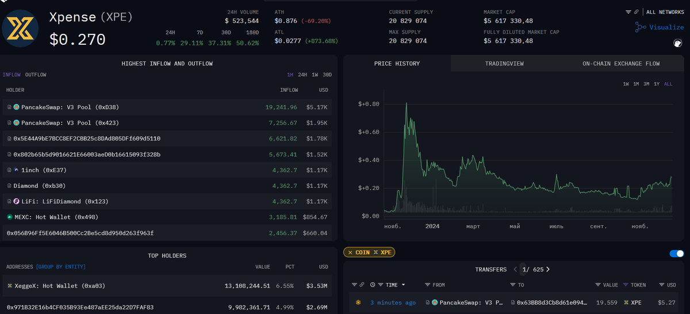Image resolution: width=690 pixels, height=314 pixels.
Task: Open the To column filter icon
Action: tap(513, 285)
